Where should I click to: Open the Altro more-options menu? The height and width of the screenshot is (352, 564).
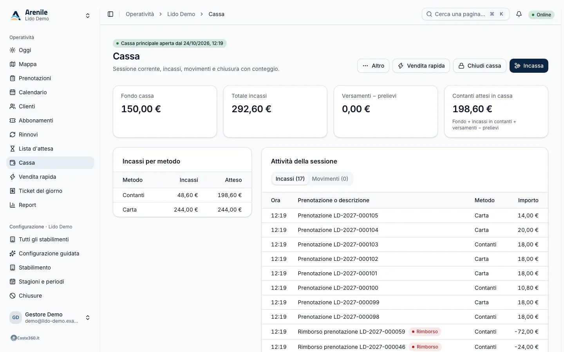pyautogui.click(x=373, y=66)
